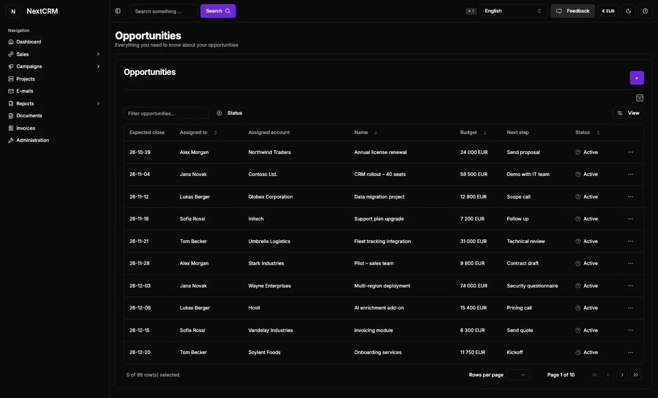
Task: Click Sofia Rossi in the Initech row
Action: click(x=192, y=219)
